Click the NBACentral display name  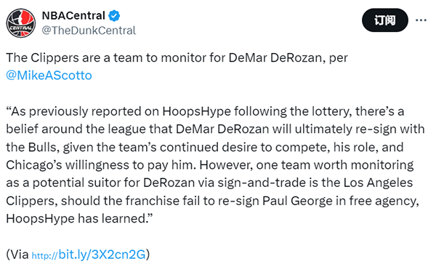click(73, 15)
